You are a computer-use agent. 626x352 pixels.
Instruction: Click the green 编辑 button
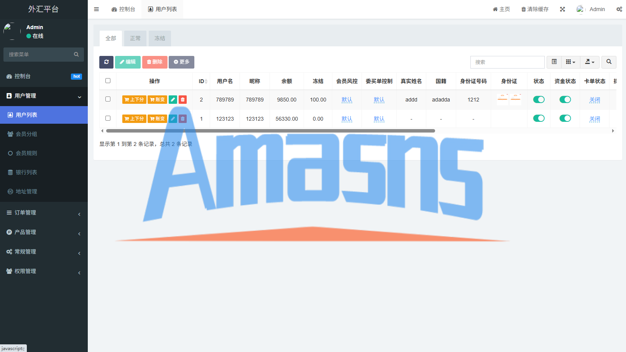tap(128, 62)
